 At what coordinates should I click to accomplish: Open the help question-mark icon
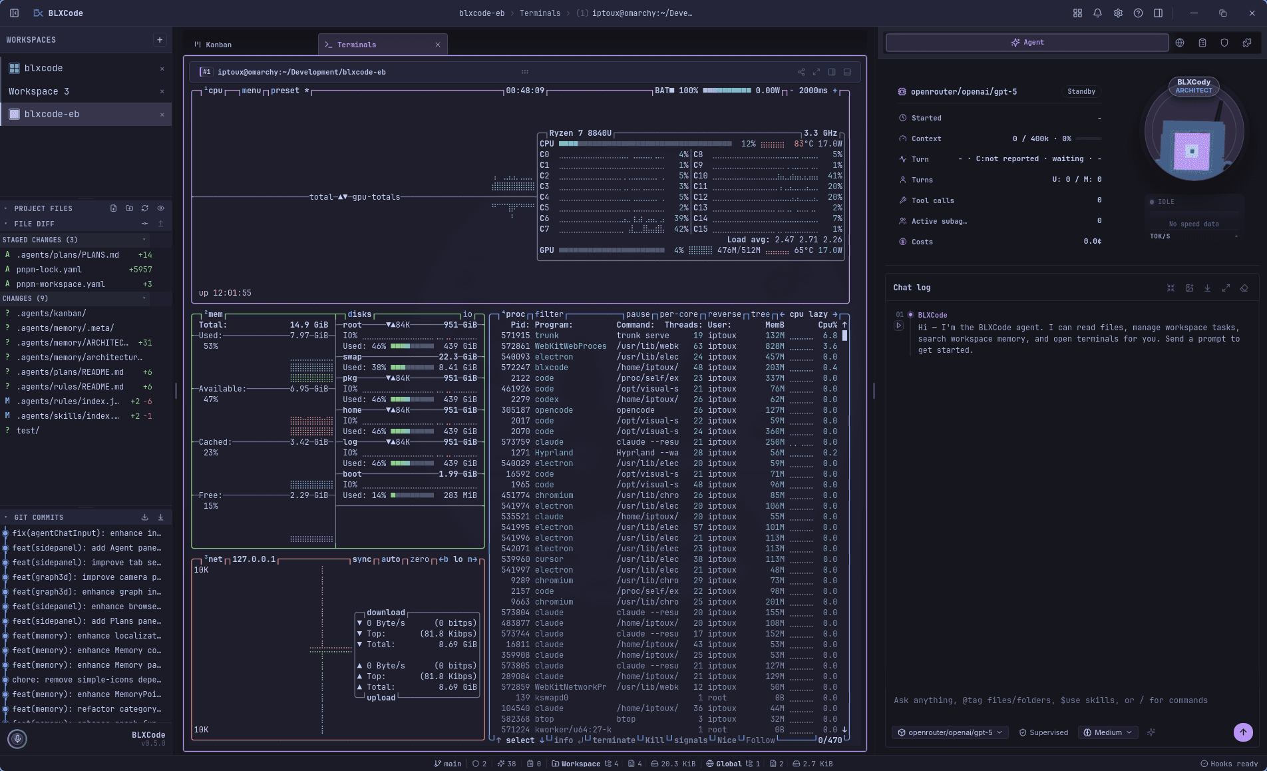(1138, 13)
